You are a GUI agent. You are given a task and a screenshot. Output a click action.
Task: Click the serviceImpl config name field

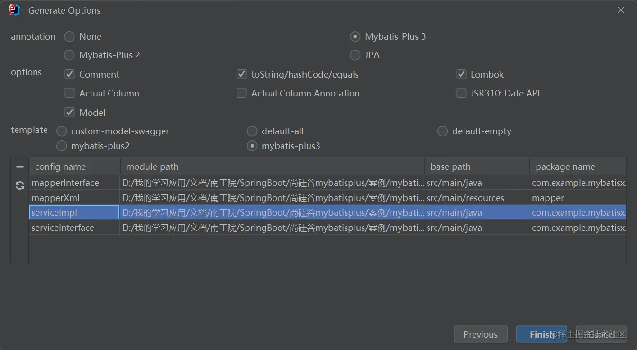click(74, 212)
